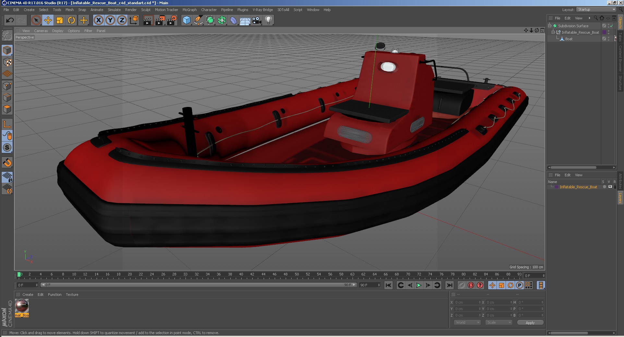Open the Mesh menu
Image resolution: width=624 pixels, height=337 pixels.
click(69, 10)
